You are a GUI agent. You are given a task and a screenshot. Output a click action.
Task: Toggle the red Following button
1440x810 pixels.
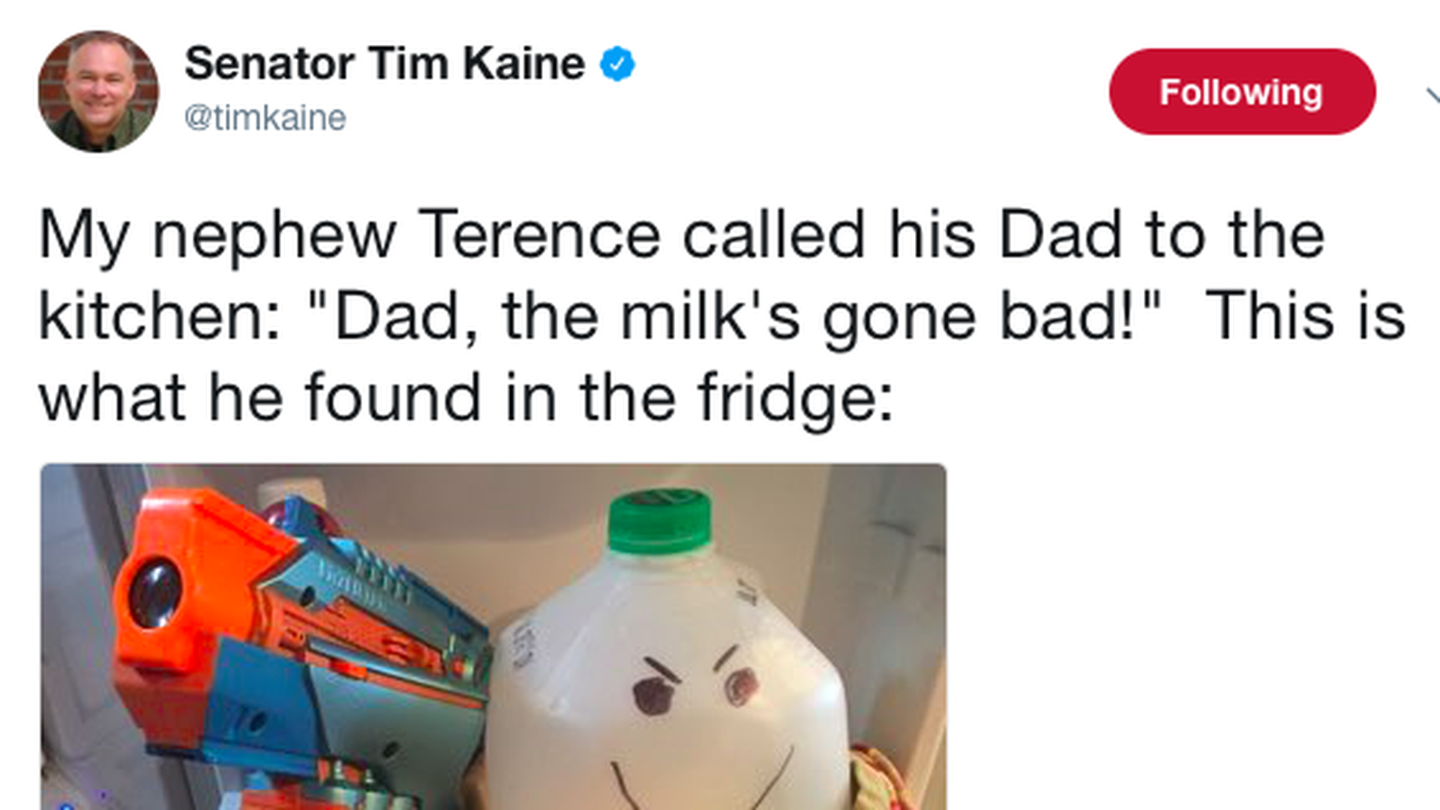(1242, 92)
